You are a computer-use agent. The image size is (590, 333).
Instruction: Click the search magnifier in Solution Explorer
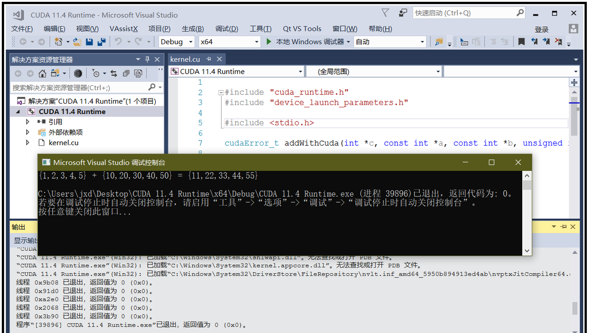point(152,87)
